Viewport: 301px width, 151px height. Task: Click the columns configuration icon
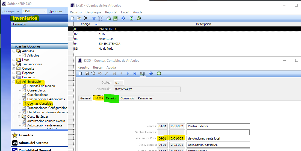(101, 18)
